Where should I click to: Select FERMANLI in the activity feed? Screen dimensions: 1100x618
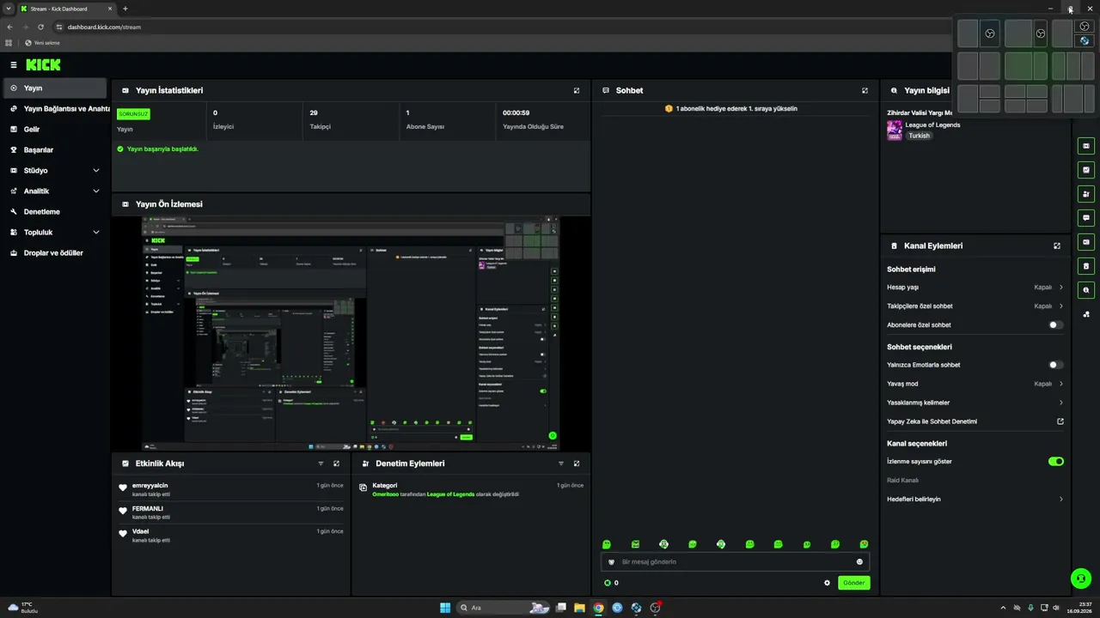click(148, 509)
